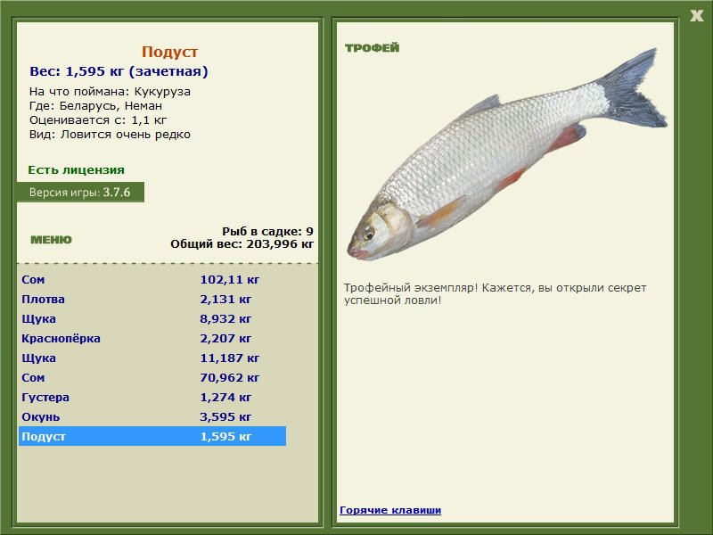Click the Вид: Ловится очень редко line

(x=110, y=135)
